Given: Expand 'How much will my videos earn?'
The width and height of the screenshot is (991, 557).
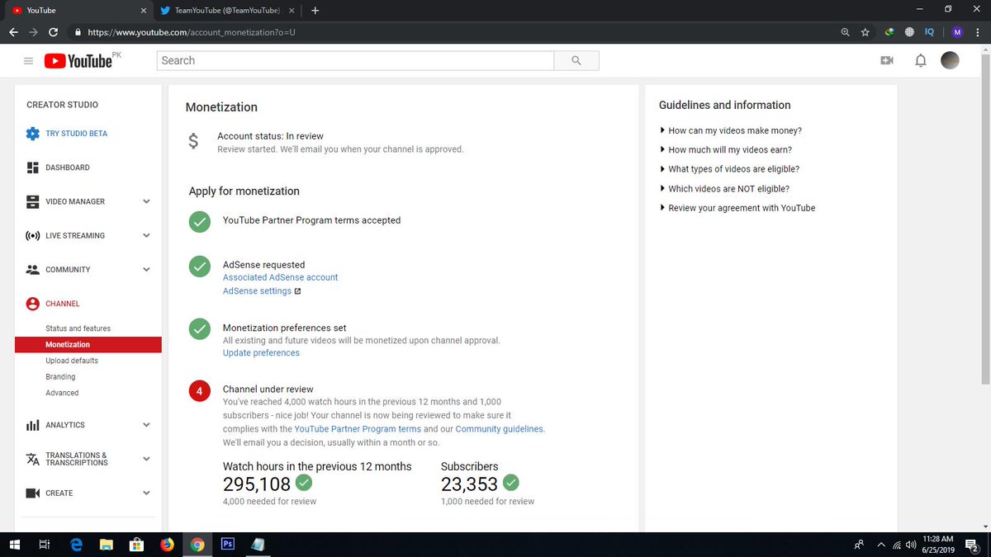Looking at the screenshot, I should click(725, 149).
